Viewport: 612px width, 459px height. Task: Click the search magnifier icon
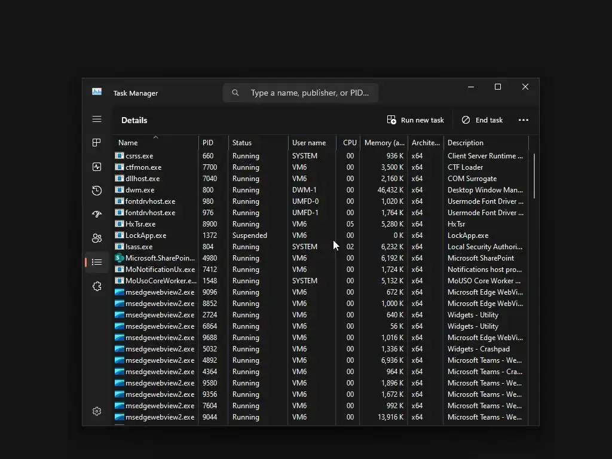(235, 93)
